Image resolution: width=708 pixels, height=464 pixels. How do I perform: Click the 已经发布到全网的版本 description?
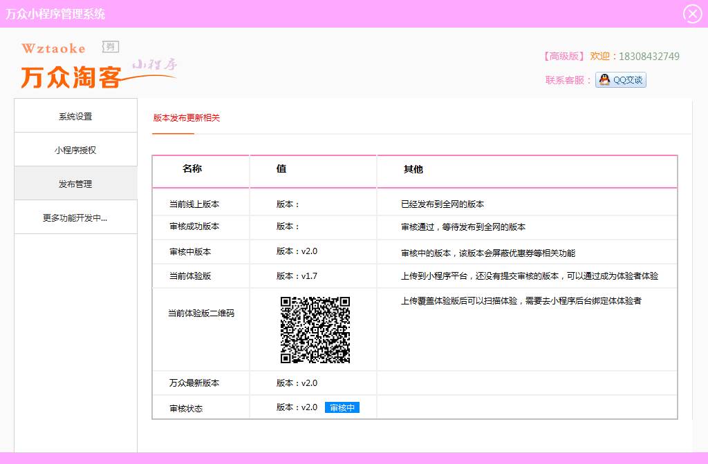442,204
